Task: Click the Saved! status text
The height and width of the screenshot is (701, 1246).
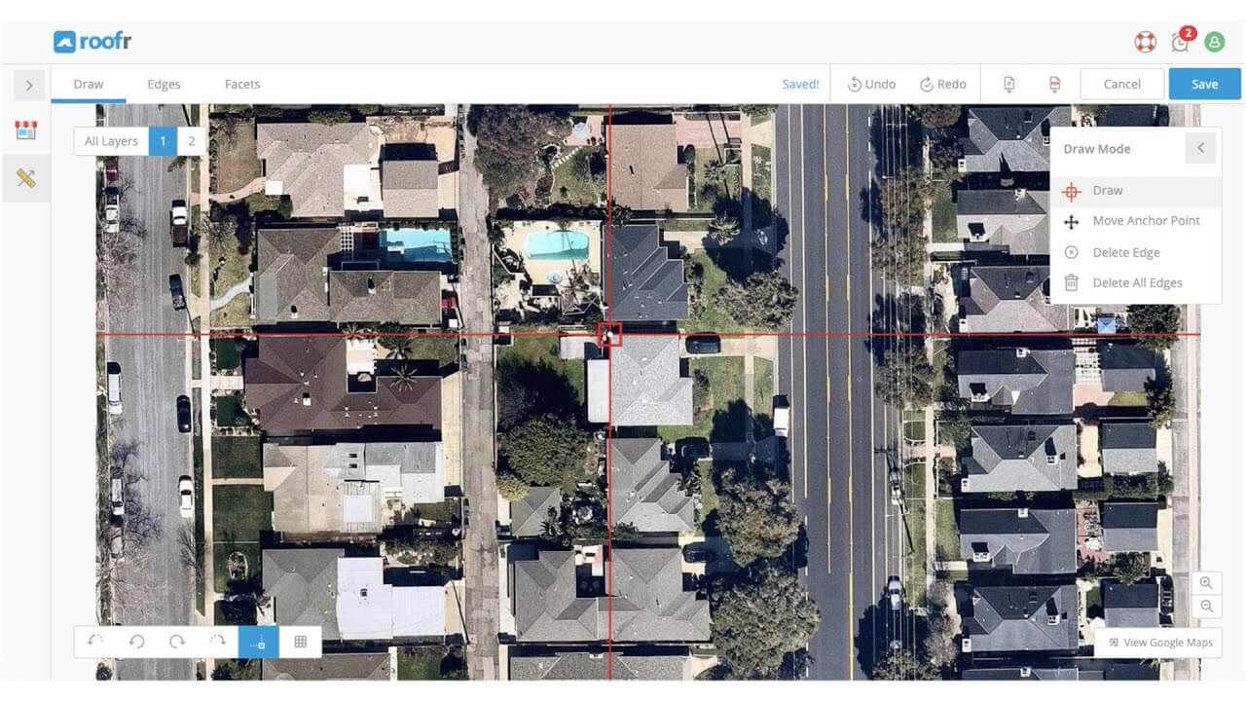Action: (800, 84)
